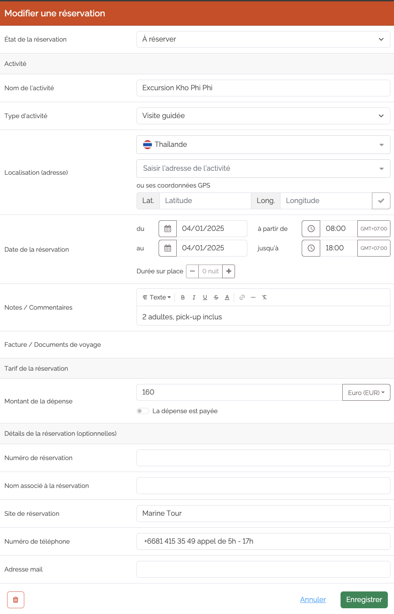Image resolution: width=394 pixels, height=614 pixels.
Task: Insert a link in notes editor
Action: tap(242, 297)
